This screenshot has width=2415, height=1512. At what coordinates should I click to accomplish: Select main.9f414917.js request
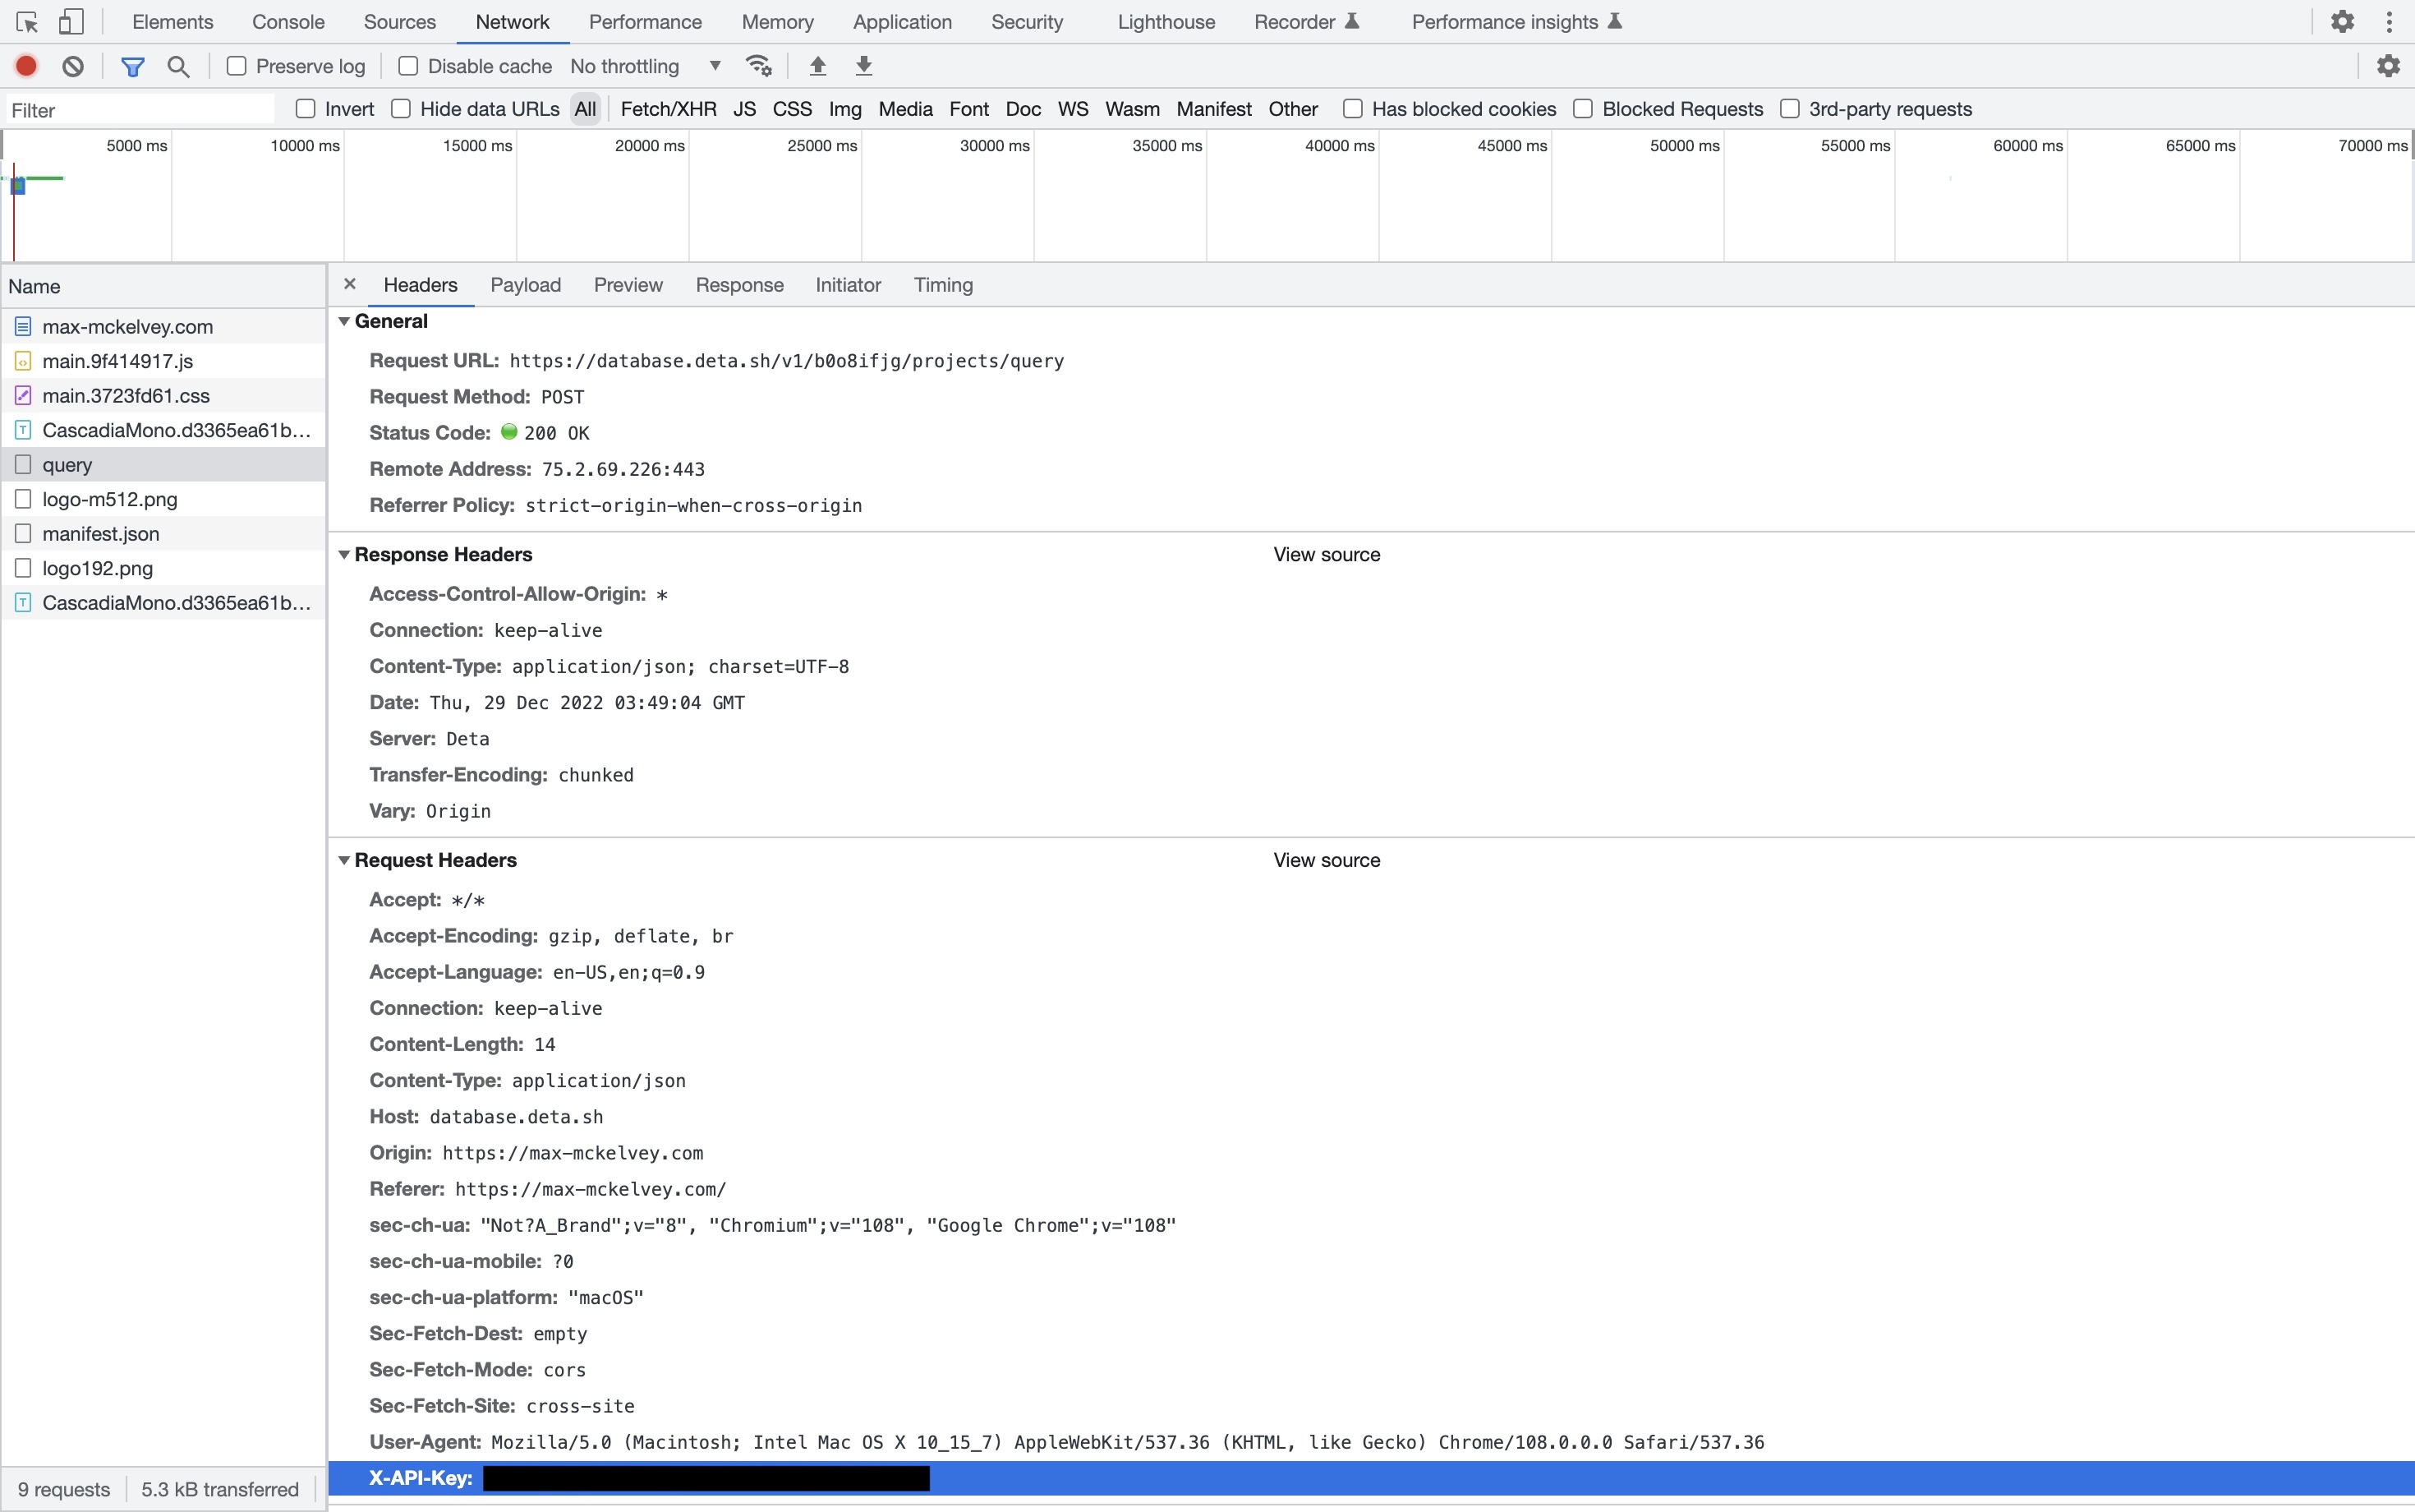[164, 361]
